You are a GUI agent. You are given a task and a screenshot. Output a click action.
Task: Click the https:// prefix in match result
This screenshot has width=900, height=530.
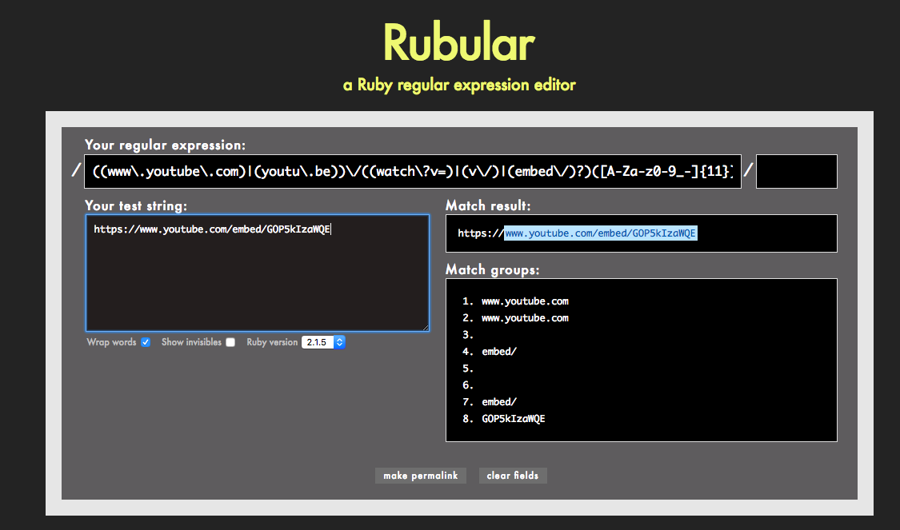pyautogui.click(x=481, y=233)
